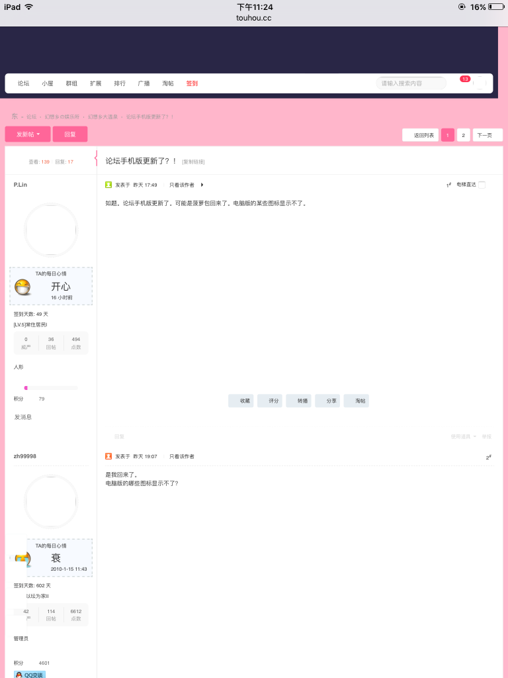This screenshot has height=678, width=508.
Task: Open the 论坛 navigation tab
Action: tap(23, 83)
